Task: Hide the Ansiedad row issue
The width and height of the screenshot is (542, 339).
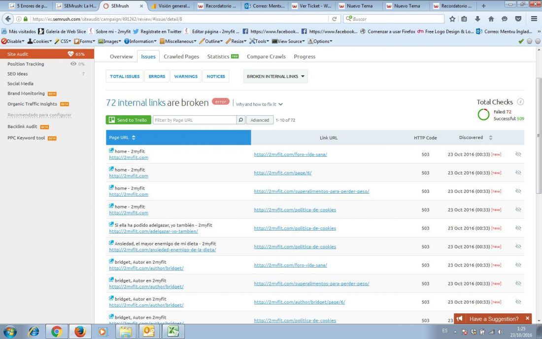Action: (518, 246)
